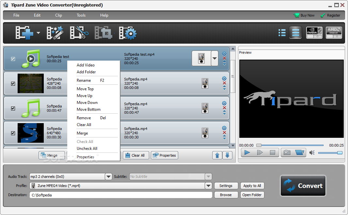
Task: Click the Crop tool icon in toolbar
Action: [103, 33]
